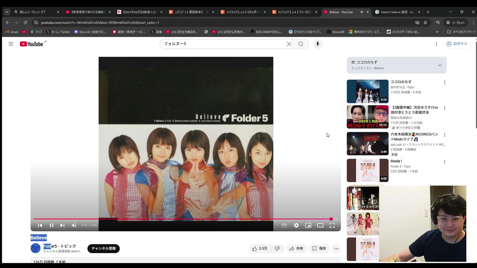View site information icon in address bar
The width and height of the screenshot is (477, 268).
click(35, 22)
